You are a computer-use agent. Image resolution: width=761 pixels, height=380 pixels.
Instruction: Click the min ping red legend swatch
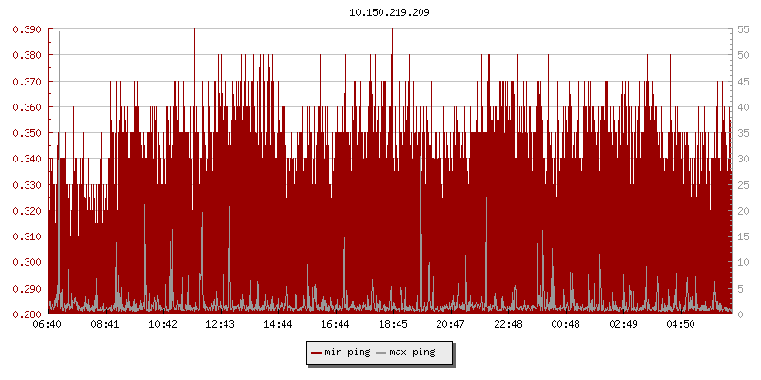point(316,352)
